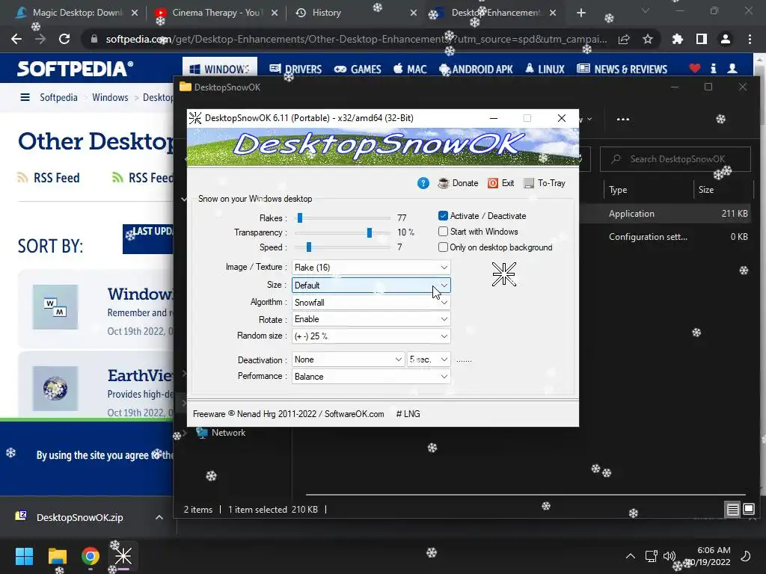Switch Explorer to large icons view
Screen dimensions: 766x574
tap(748, 510)
